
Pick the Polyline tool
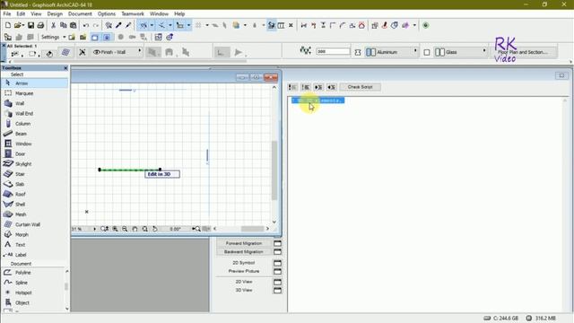33,273
